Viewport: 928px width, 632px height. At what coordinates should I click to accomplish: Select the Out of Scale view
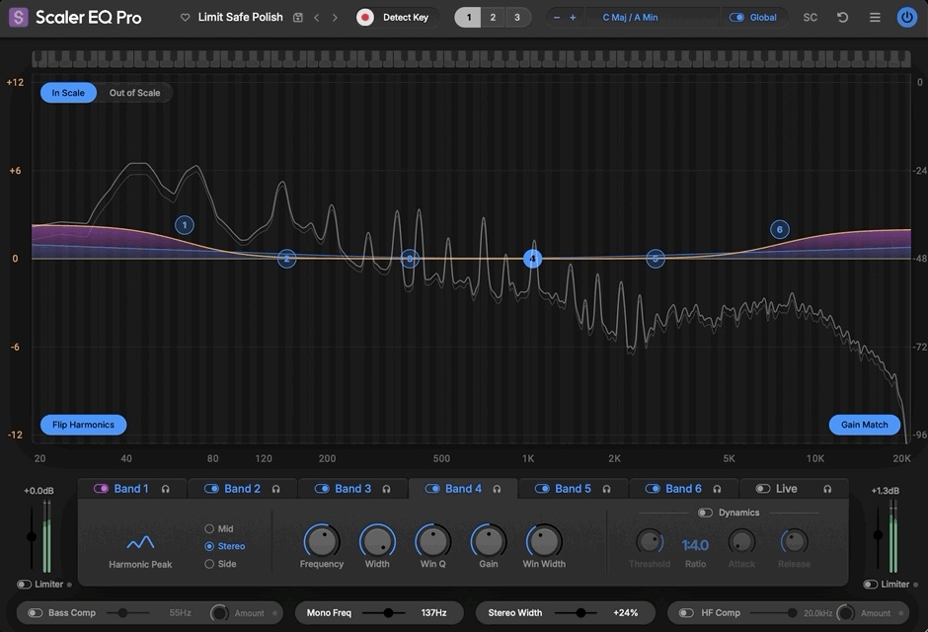[135, 93]
